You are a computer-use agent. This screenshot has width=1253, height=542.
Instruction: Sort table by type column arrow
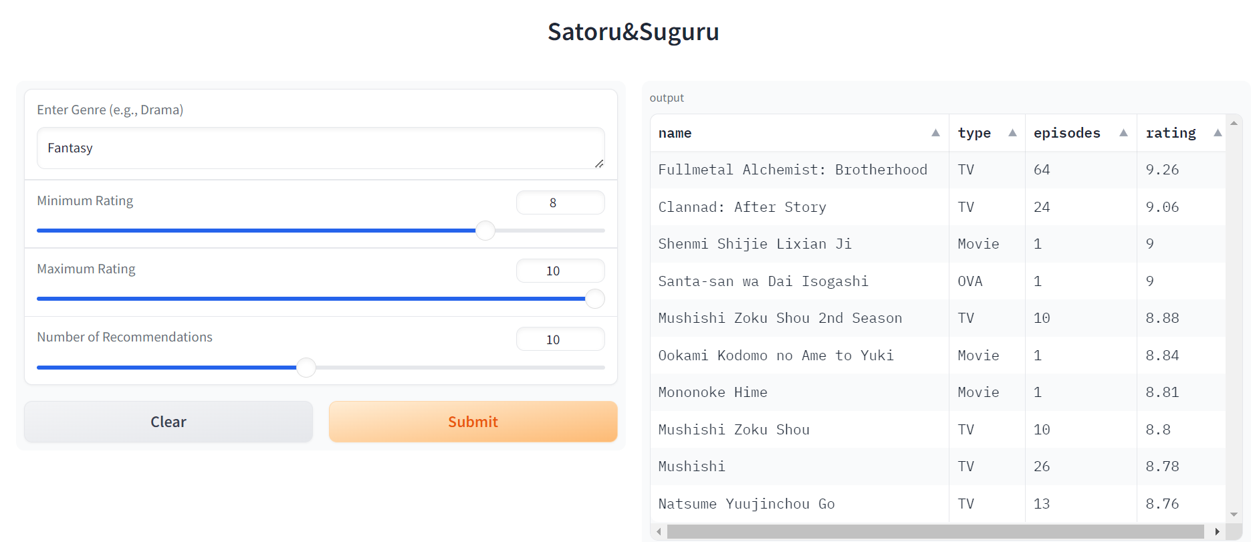click(x=1012, y=133)
